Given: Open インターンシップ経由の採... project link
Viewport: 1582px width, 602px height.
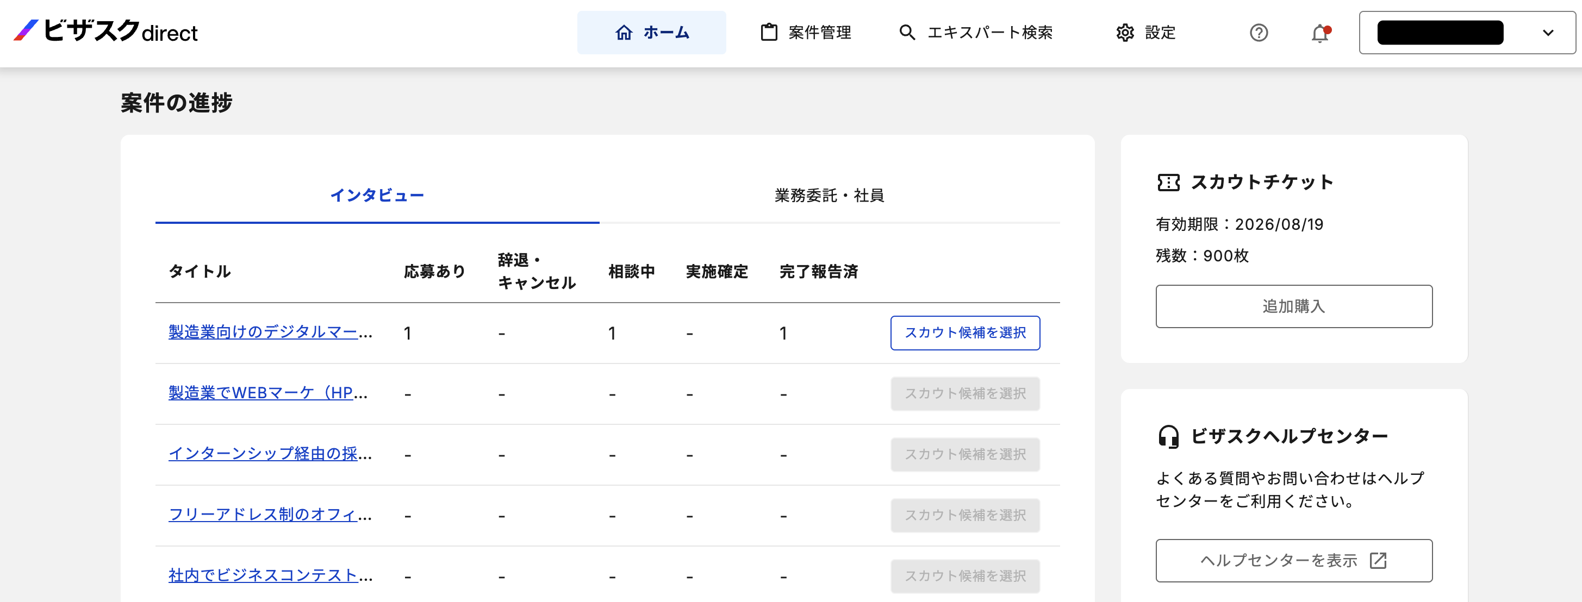Looking at the screenshot, I should coord(270,454).
